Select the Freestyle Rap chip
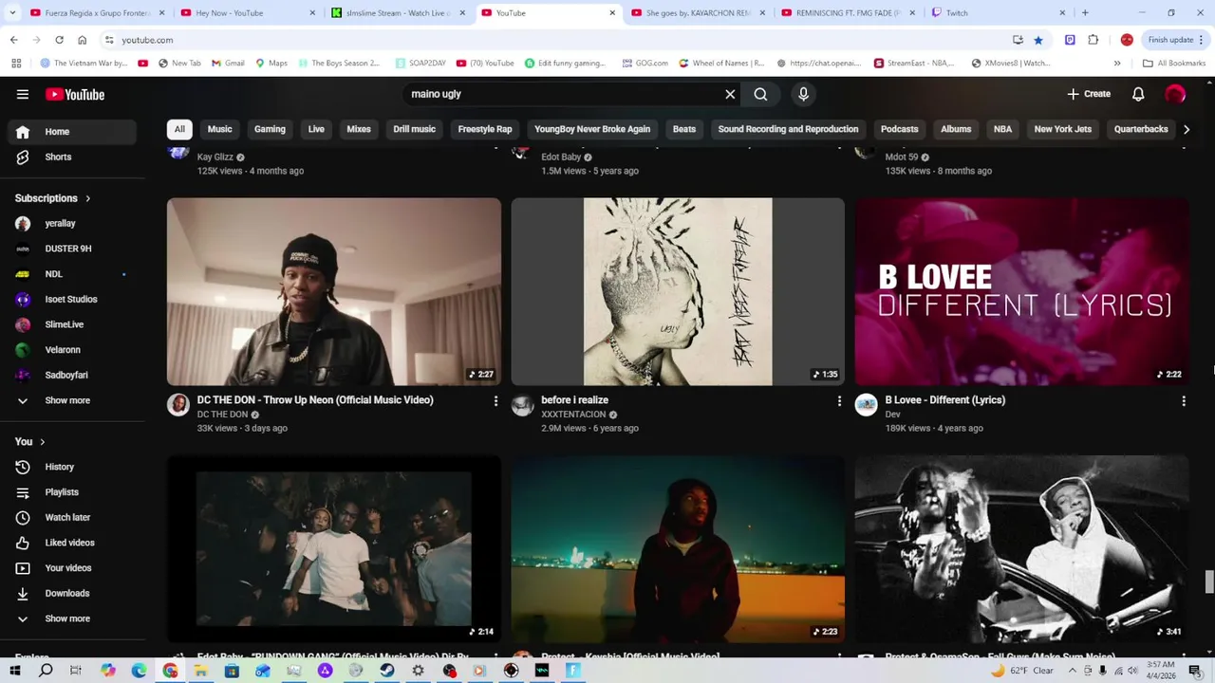This screenshot has height=683, width=1215. click(485, 129)
